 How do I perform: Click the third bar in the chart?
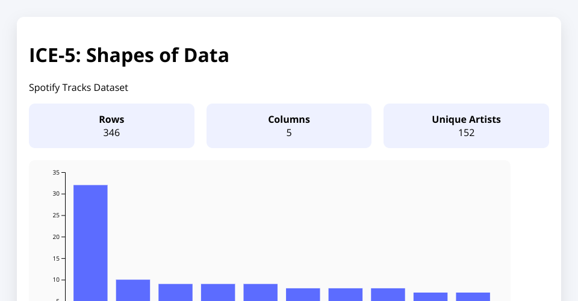(x=175, y=292)
